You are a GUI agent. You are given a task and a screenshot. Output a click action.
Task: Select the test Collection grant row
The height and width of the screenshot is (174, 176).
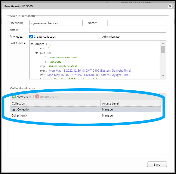click(x=86, y=109)
